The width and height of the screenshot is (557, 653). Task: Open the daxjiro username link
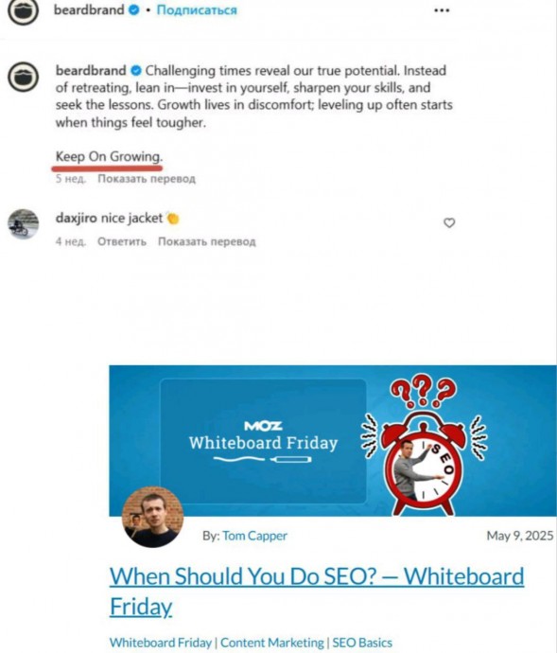pyautogui.click(x=77, y=218)
